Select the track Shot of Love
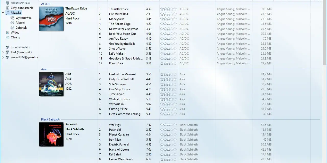The width and height of the screenshot is (327, 163). tap(117, 49)
